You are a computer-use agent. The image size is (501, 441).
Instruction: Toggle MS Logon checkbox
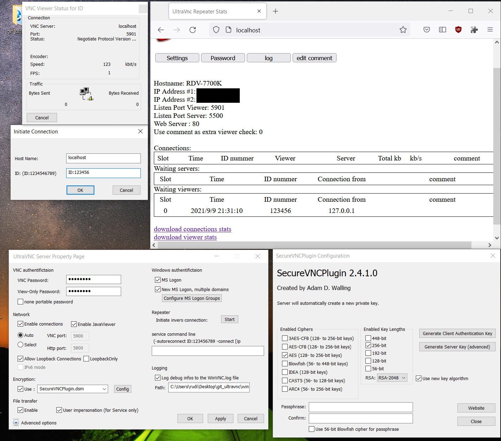coord(158,280)
